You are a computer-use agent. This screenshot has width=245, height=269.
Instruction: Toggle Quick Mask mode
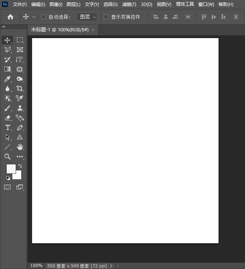click(7, 187)
